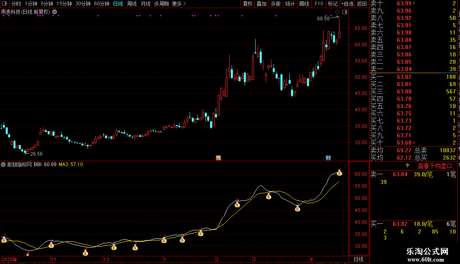Click 总卖 10037 total
Screen dimensions: 460x264
(x=435, y=150)
